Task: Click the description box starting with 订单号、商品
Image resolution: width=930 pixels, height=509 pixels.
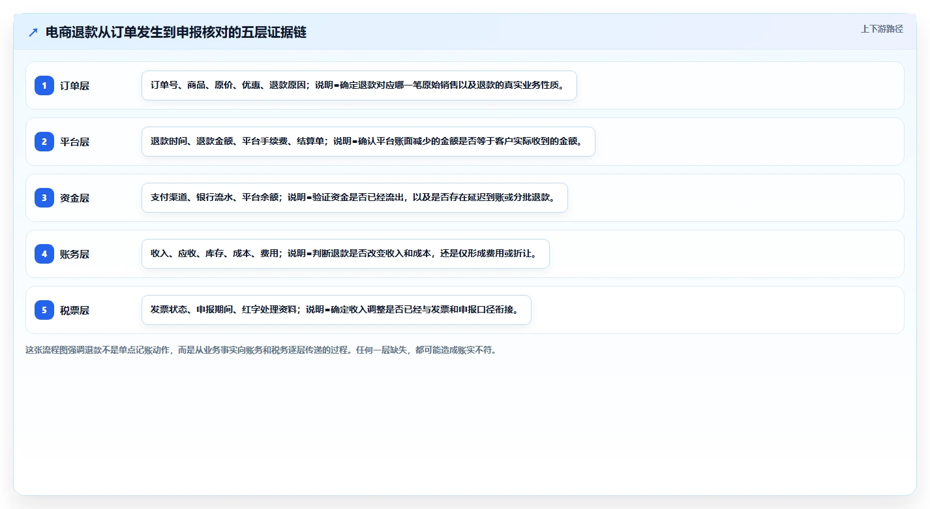Action: [359, 85]
